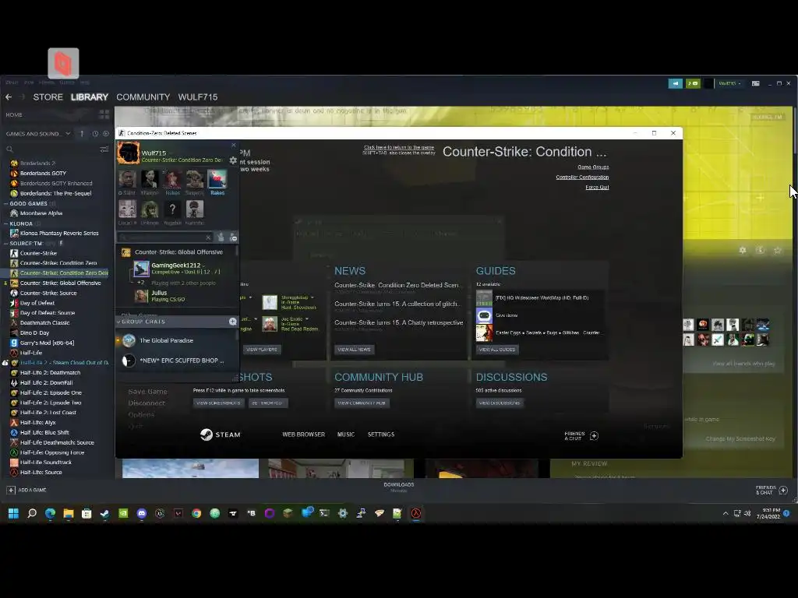Close the overlay friends list panel

click(x=234, y=145)
